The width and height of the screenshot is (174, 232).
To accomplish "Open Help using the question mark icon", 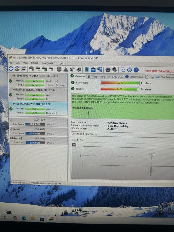I will (129, 70).
